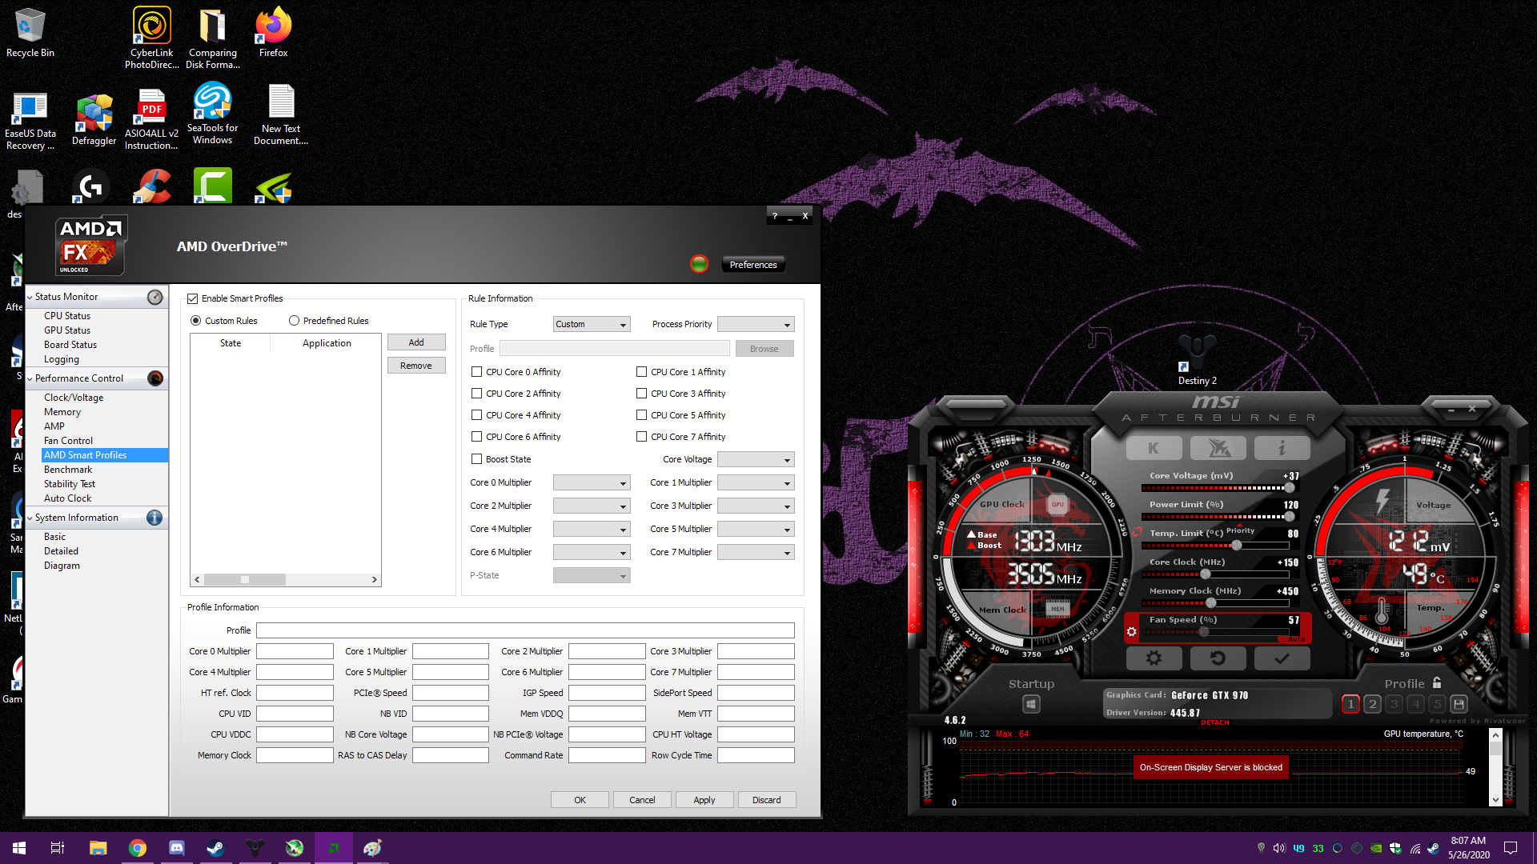Open Discord from taskbar
Screen dimensions: 1537x864
(176, 848)
